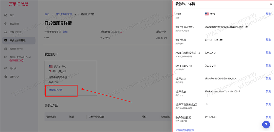Open the blue help question-mark button
This screenshot has height=132, width=274.
tap(266, 124)
